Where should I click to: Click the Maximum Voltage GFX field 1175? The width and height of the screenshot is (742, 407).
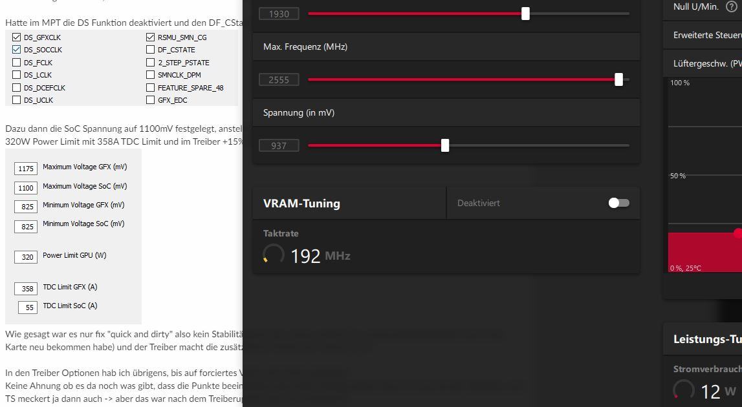[26, 169]
